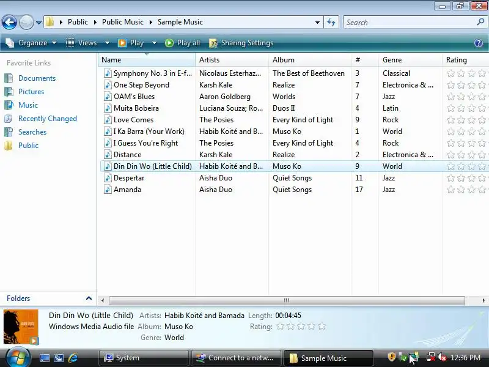The image size is (489, 367).
Task: Click the horizontal scrollbar right arrow
Action: pyautogui.click(x=483, y=300)
